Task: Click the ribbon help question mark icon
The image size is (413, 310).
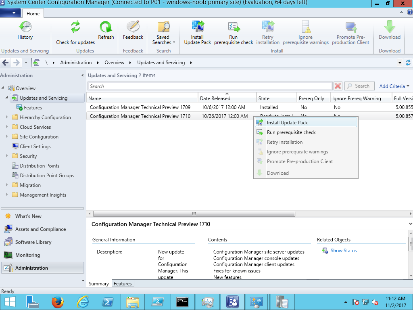Action: 410,13
